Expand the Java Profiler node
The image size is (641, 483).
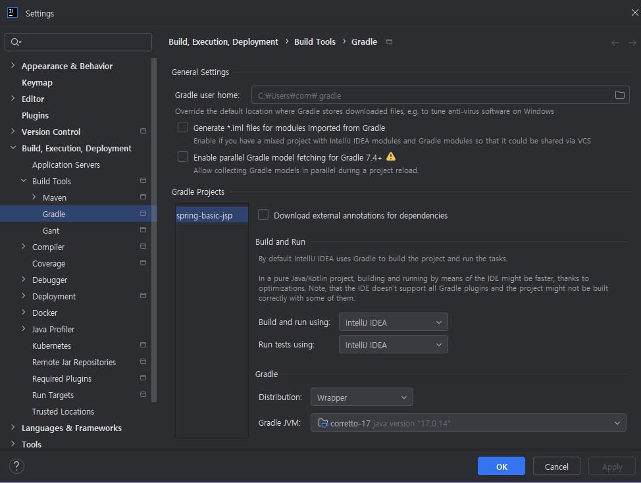[x=24, y=328]
